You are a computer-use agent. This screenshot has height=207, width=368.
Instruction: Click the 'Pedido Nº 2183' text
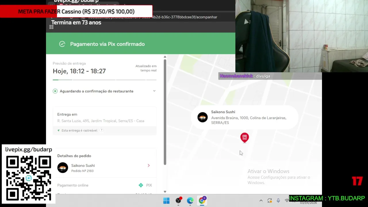click(x=82, y=171)
